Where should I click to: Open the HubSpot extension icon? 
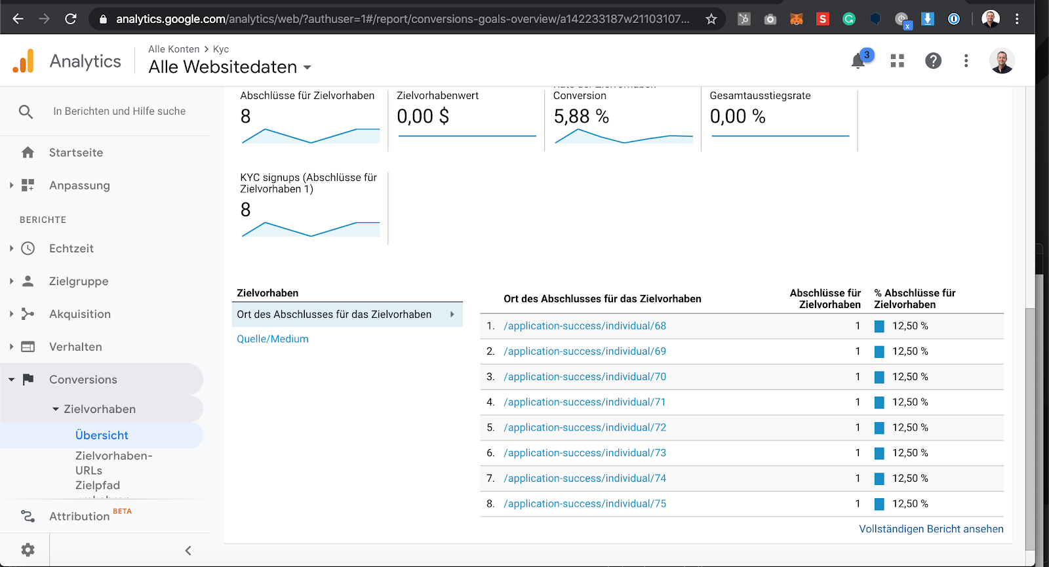pos(744,19)
